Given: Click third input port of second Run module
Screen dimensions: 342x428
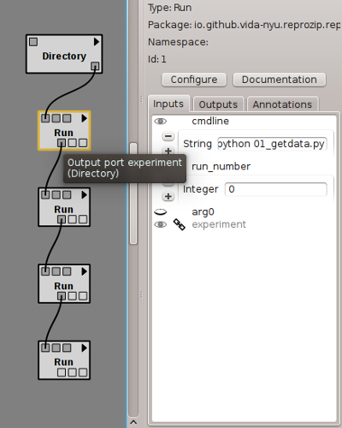Looking at the screenshot, I should pos(67,195).
